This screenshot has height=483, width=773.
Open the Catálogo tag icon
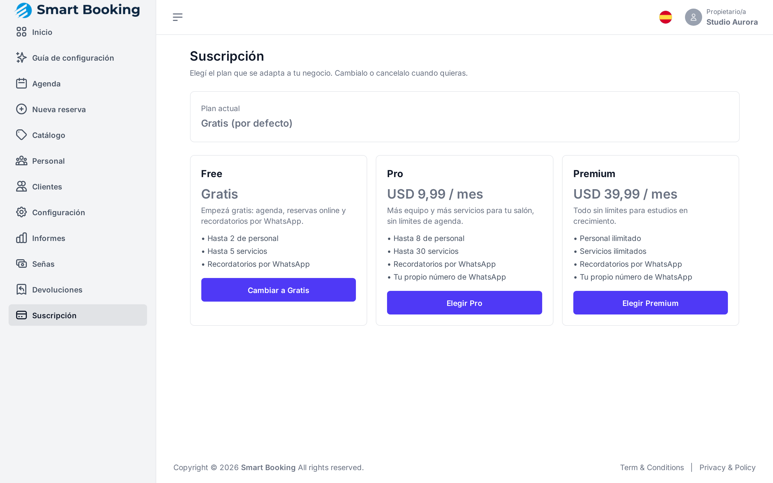coord(21,135)
